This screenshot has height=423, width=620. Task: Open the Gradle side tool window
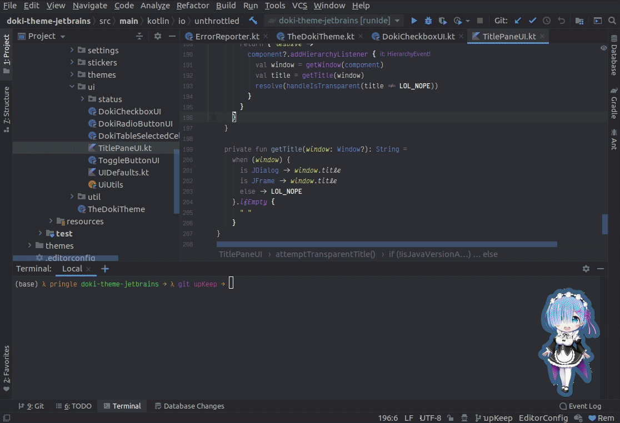614,103
